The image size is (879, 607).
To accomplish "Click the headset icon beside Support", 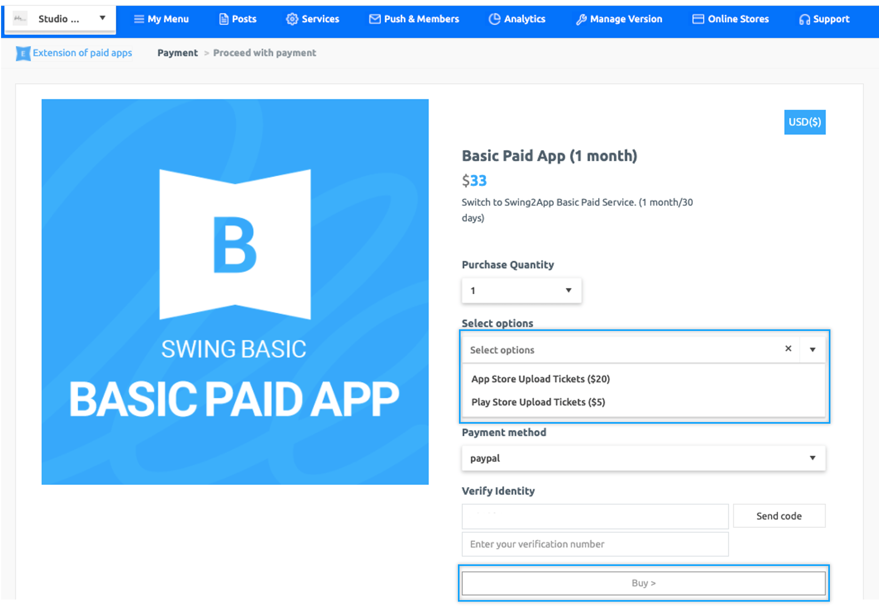I will click(804, 20).
